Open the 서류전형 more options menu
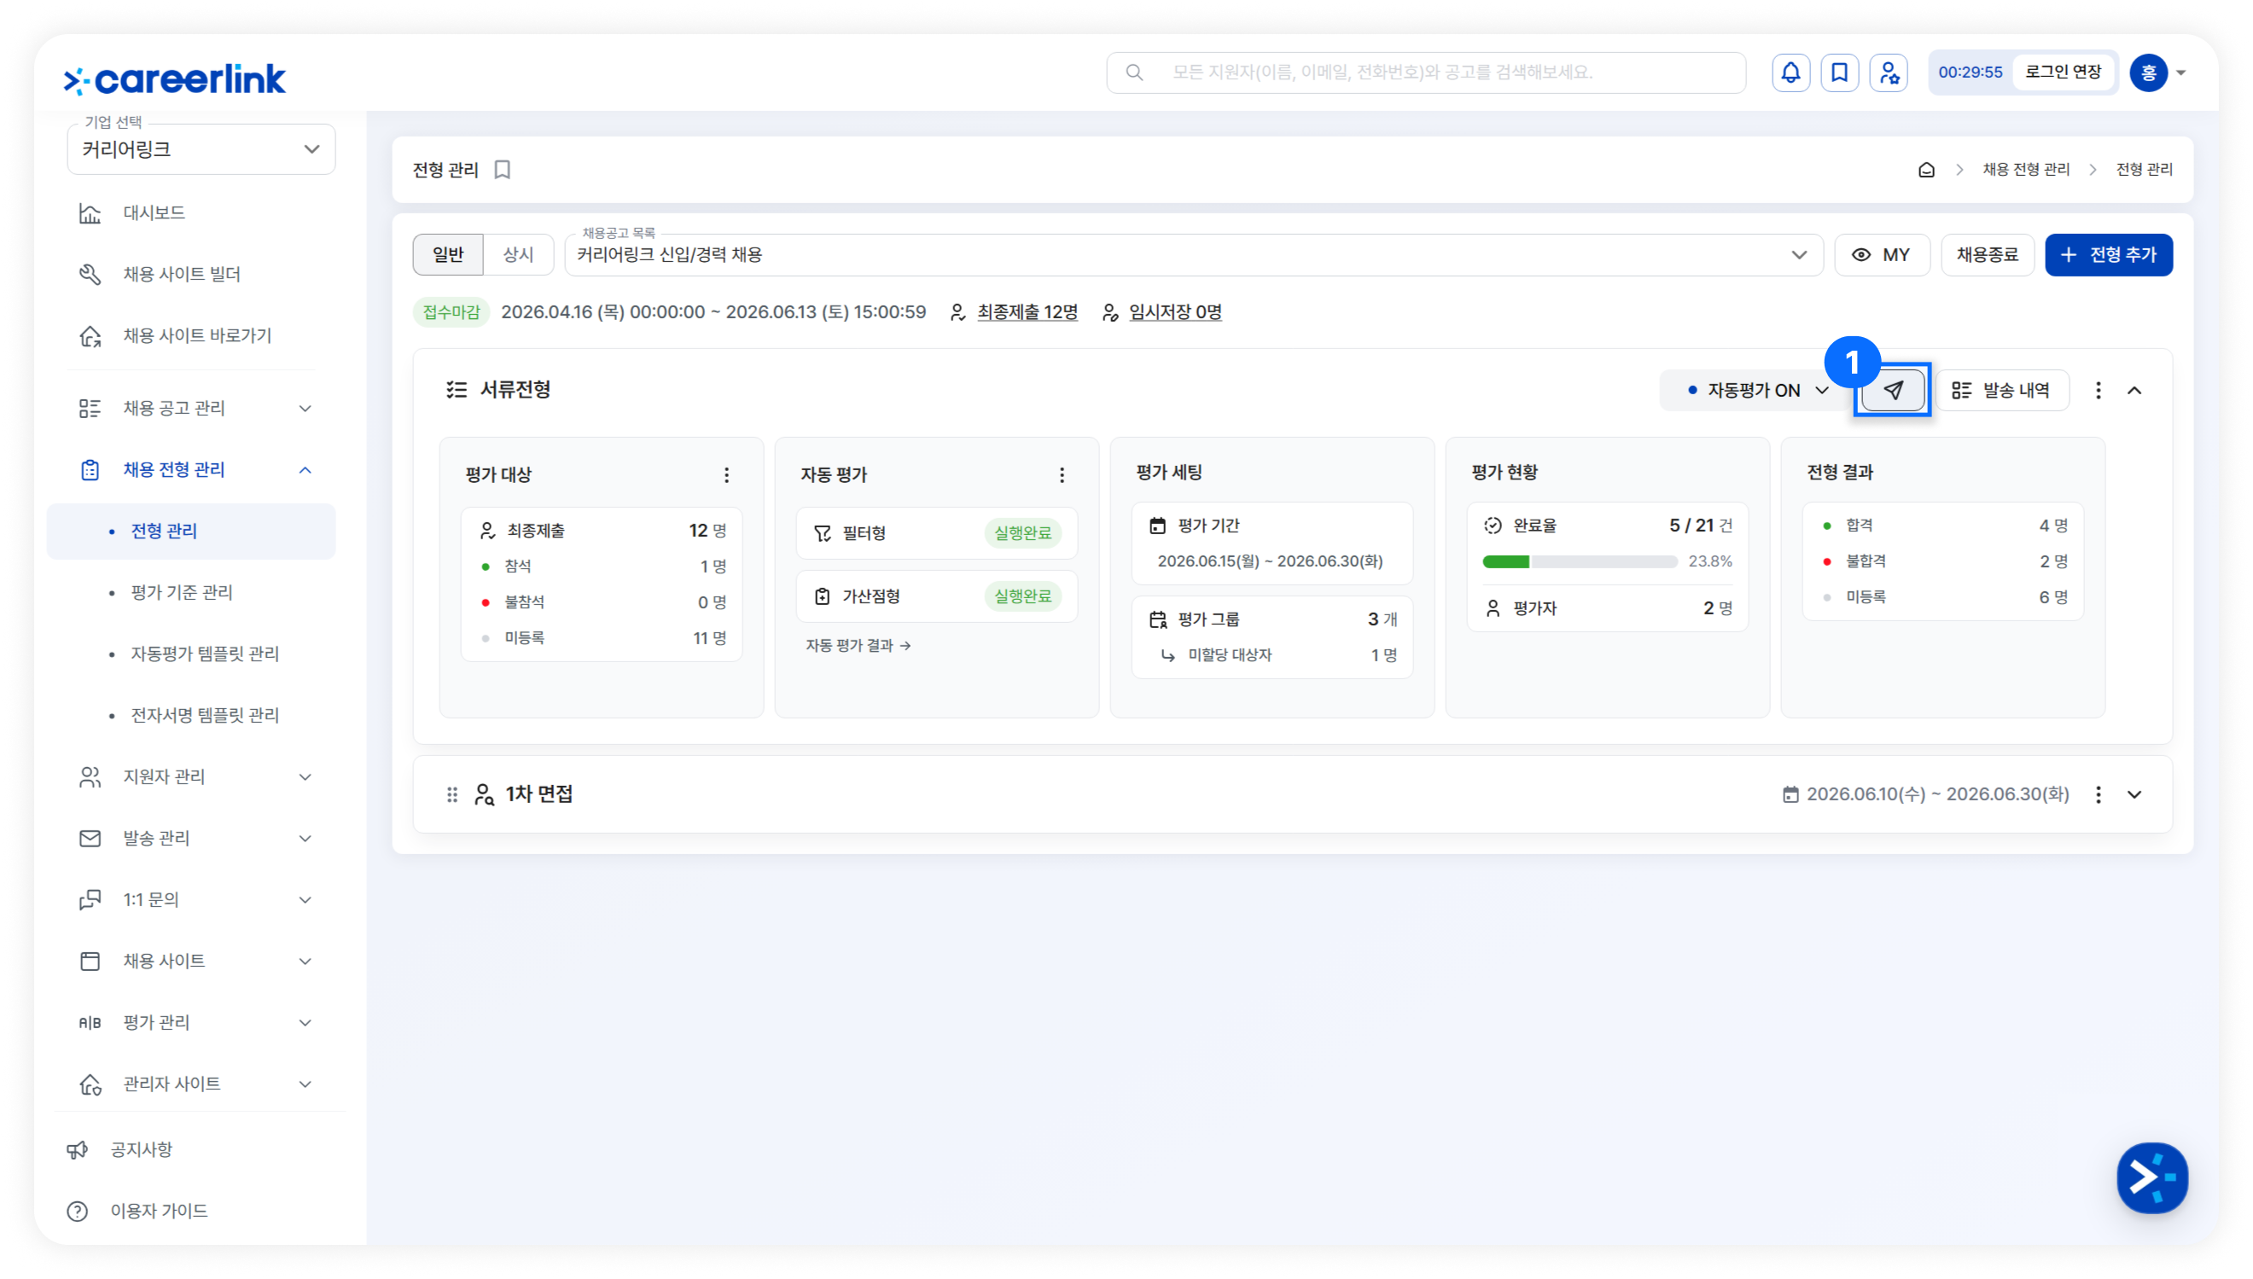This screenshot has height=1279, width=2253. [2099, 390]
